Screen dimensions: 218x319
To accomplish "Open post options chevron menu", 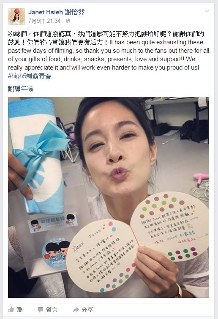I will pos(207,11).
